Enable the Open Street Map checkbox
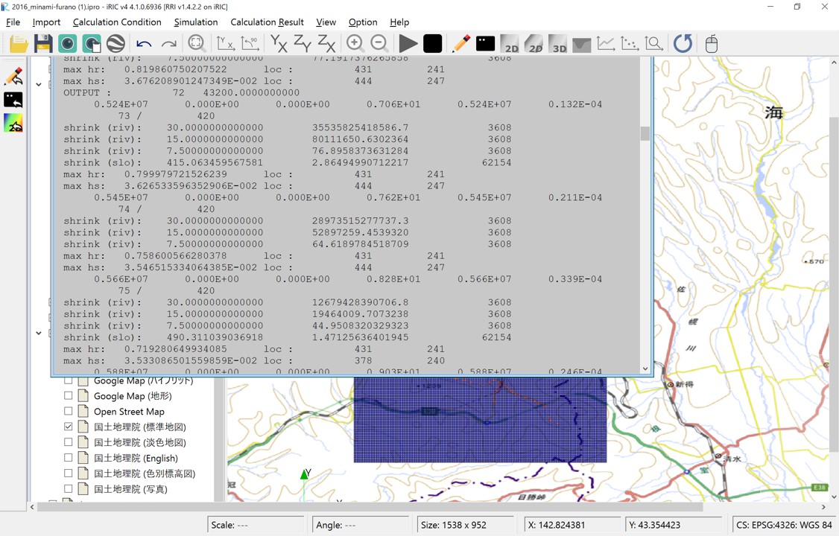The image size is (839, 536). (68, 411)
